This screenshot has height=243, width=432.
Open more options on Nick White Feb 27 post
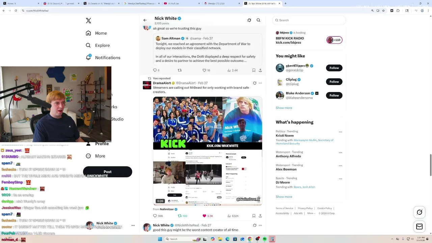[260, 225]
